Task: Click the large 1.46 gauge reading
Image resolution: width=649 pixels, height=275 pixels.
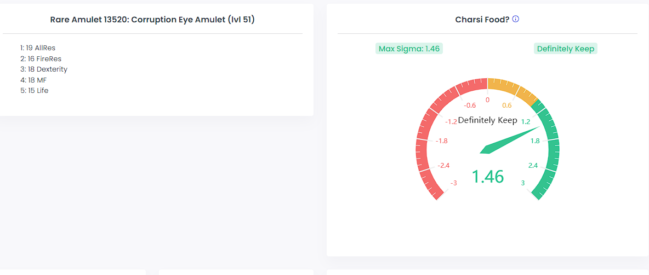Action: coord(487,177)
